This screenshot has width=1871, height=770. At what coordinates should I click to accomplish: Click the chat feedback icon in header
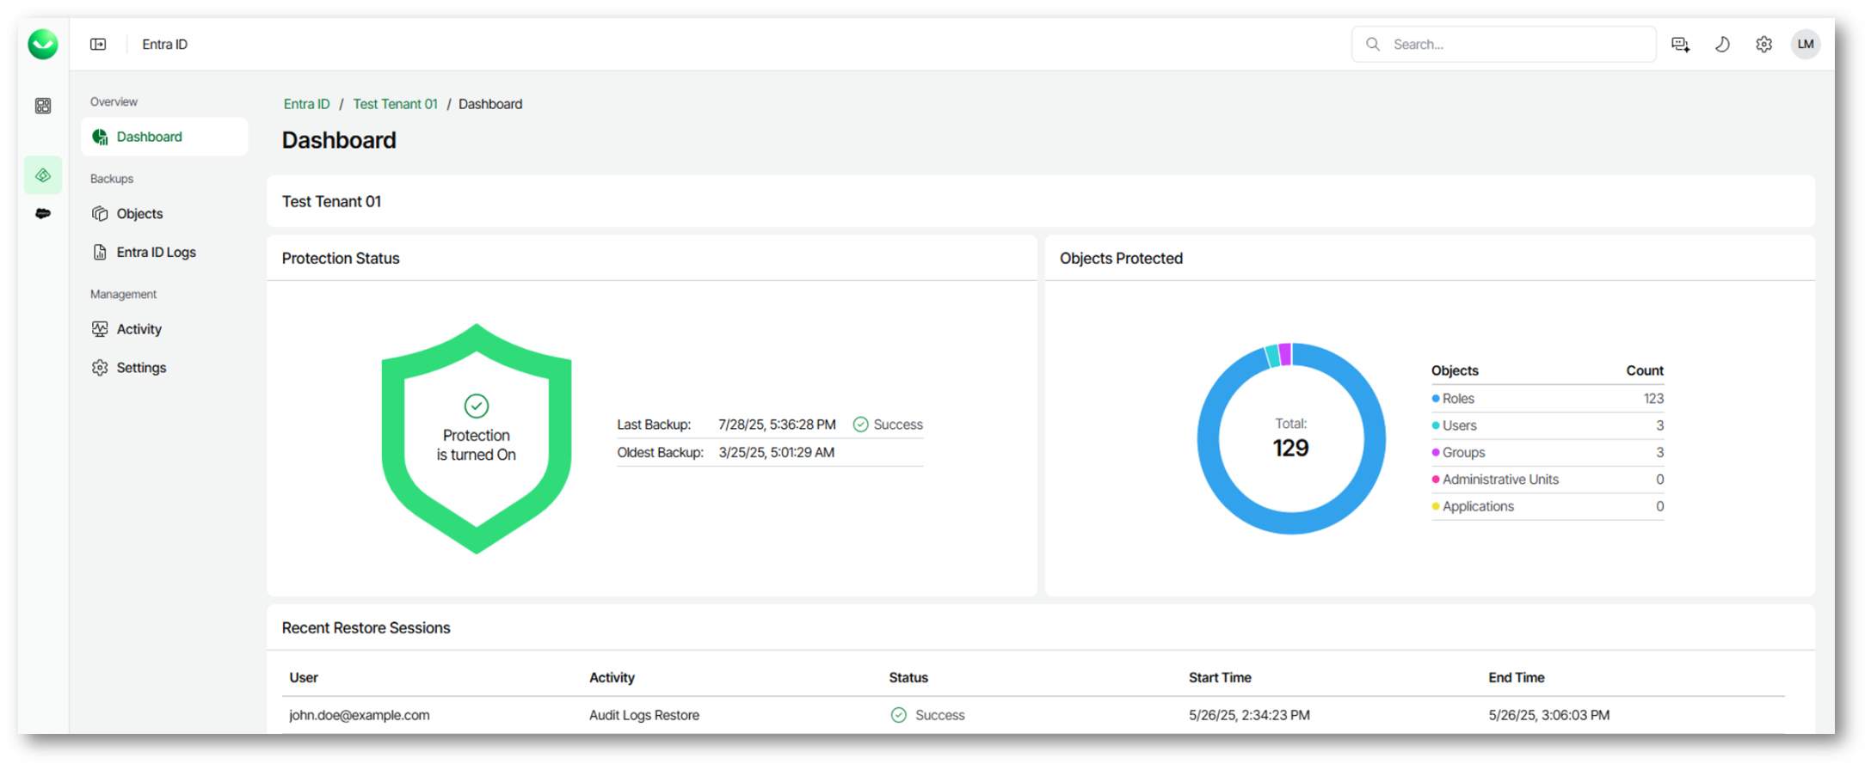click(1680, 45)
